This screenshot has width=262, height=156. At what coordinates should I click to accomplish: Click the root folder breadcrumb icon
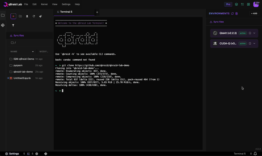pyautogui.click(x=12, y=43)
